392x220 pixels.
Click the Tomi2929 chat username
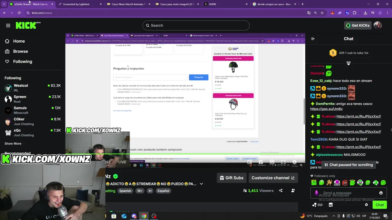click(319, 139)
